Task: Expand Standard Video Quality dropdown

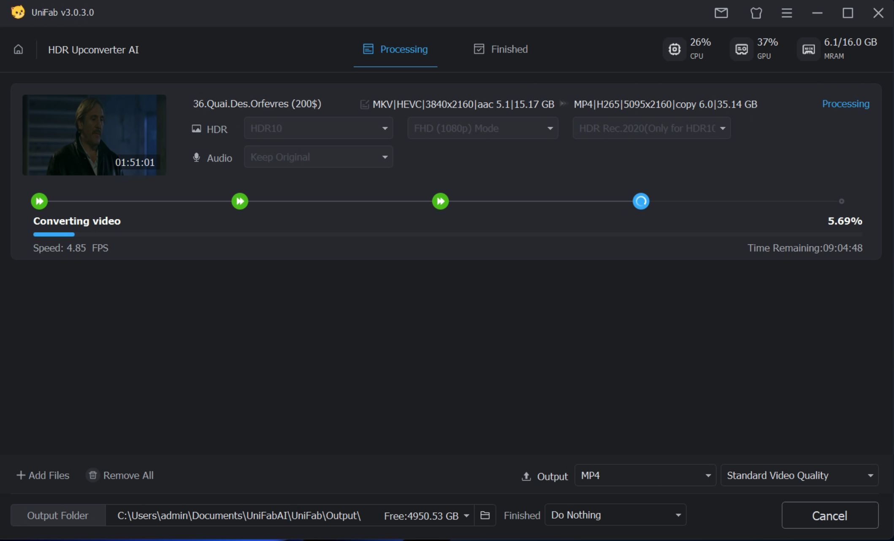Action: 799,476
